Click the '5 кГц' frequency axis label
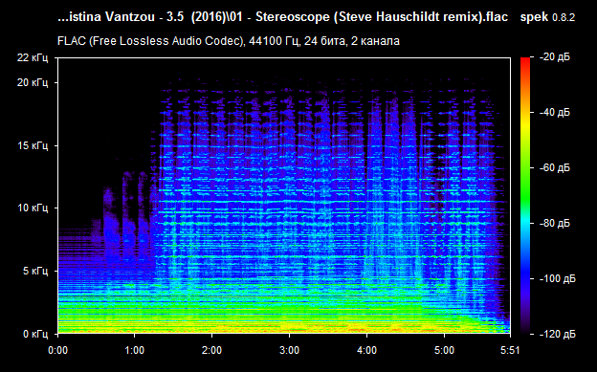 point(35,272)
